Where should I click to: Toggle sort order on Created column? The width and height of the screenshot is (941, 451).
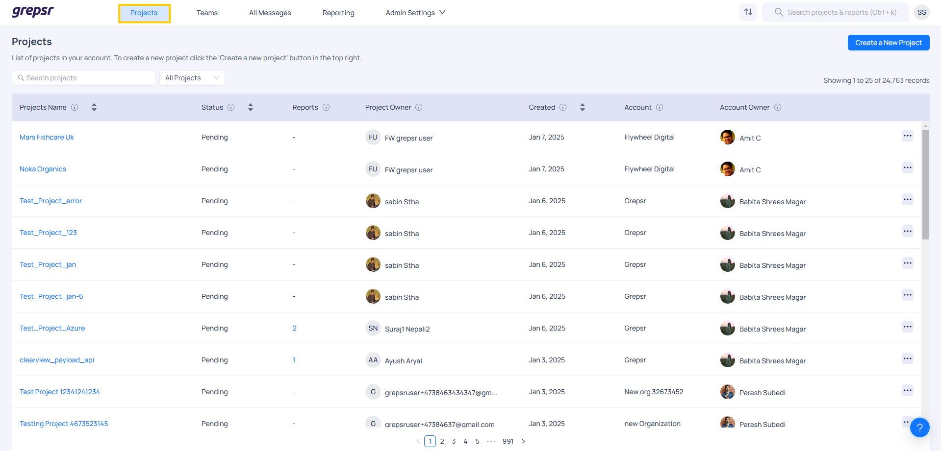pyautogui.click(x=583, y=107)
